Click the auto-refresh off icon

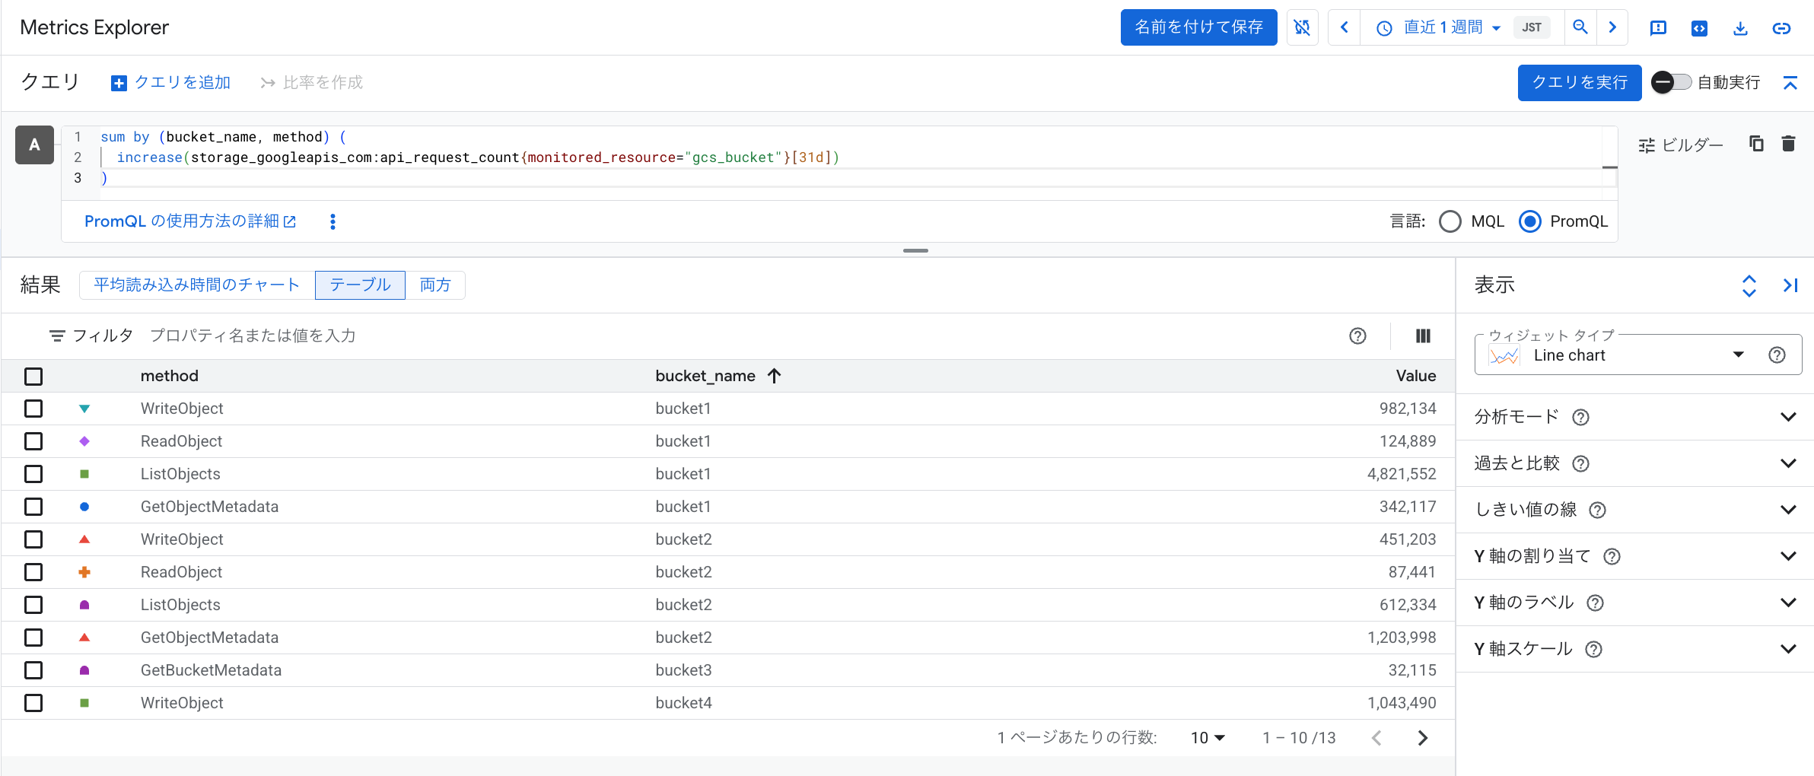click(x=1302, y=27)
